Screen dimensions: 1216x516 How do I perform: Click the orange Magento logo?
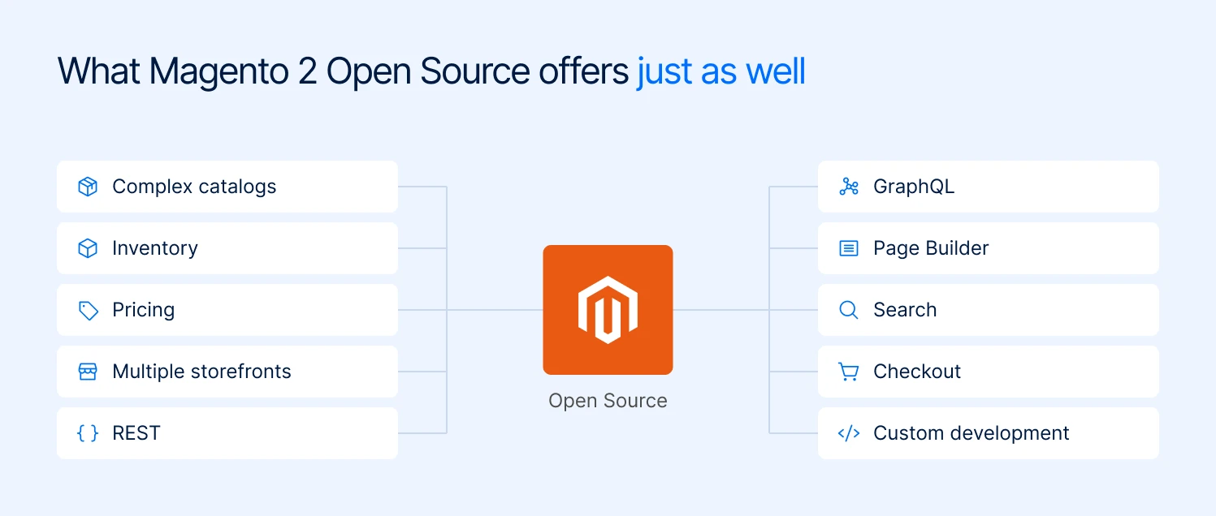(608, 310)
